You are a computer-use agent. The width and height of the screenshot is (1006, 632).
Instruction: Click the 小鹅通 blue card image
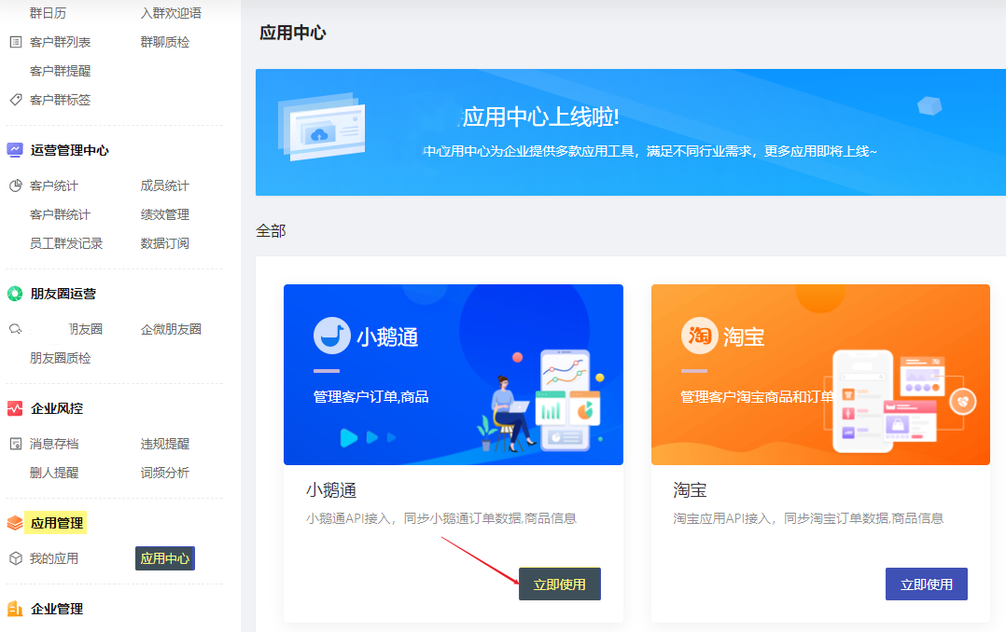pyautogui.click(x=453, y=375)
